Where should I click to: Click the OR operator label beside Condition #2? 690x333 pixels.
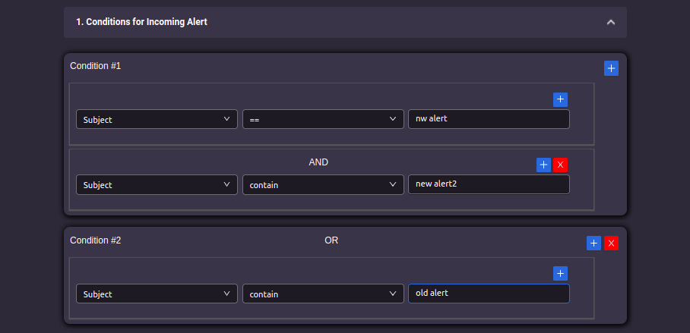point(331,240)
